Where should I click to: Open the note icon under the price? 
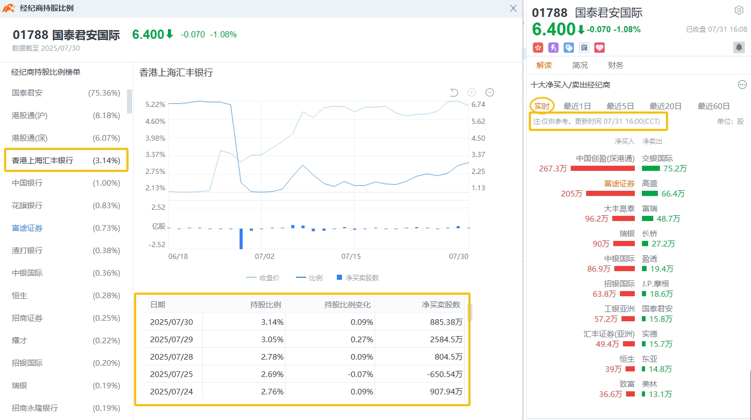point(584,48)
